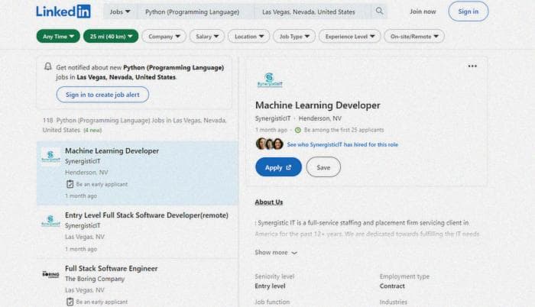Click Join now
Image resolution: width=535 pixels, height=307 pixels.
[x=423, y=11]
